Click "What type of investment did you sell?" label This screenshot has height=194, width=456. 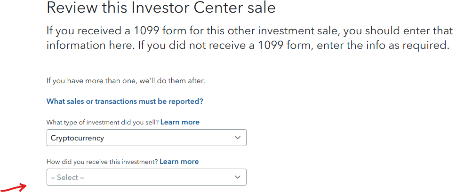click(x=103, y=122)
